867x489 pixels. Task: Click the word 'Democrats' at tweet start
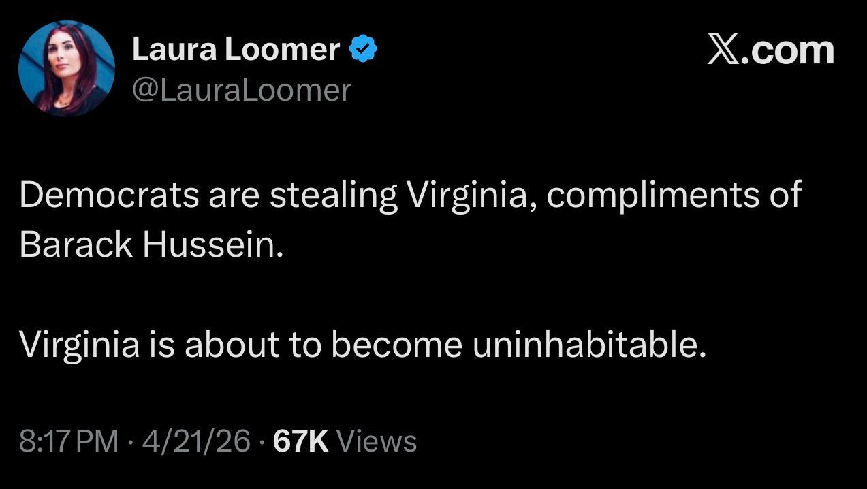pos(110,196)
